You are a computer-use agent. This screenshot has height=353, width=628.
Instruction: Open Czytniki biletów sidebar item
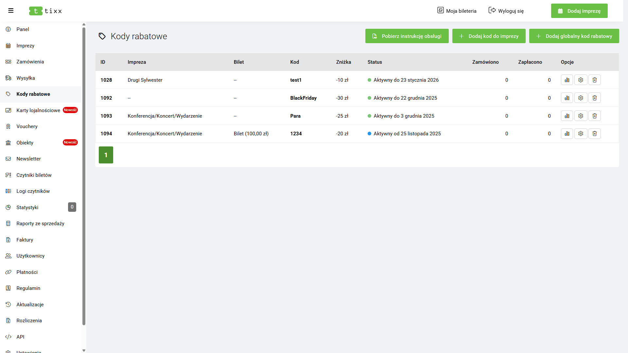[34, 175]
